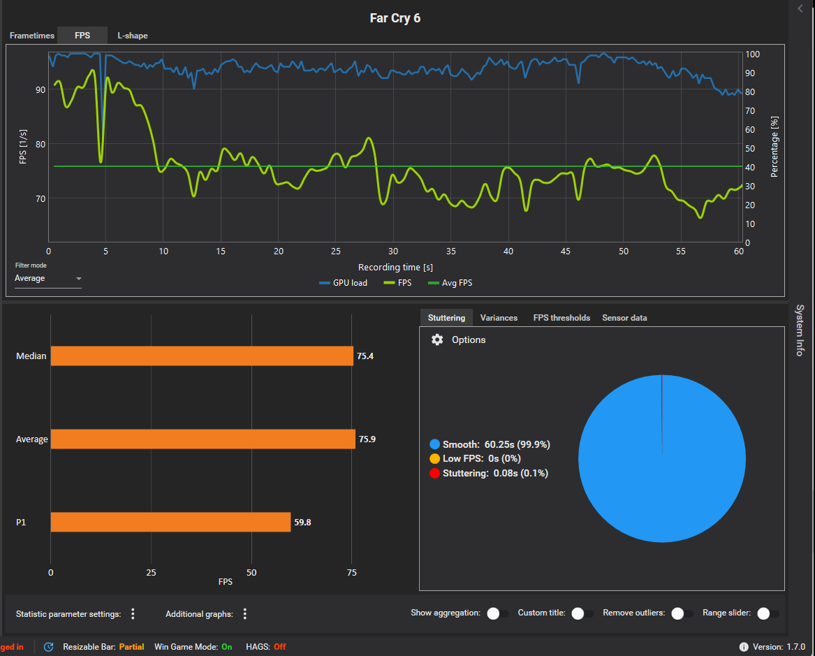Open the FPS thresholds tab
815x656 pixels.
[x=561, y=318]
